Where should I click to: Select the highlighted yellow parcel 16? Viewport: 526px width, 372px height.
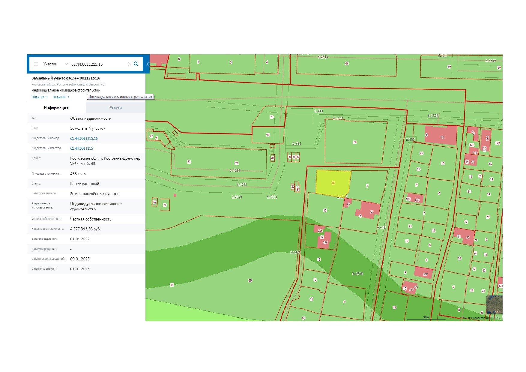333,183
